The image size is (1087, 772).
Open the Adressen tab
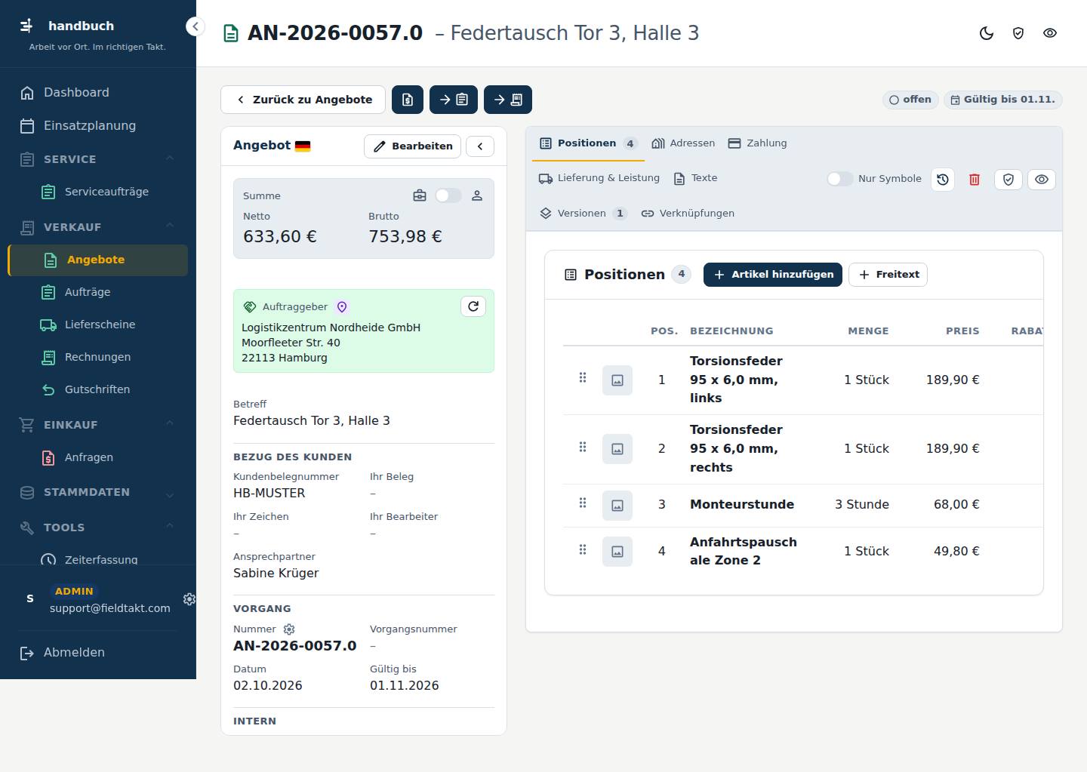683,143
